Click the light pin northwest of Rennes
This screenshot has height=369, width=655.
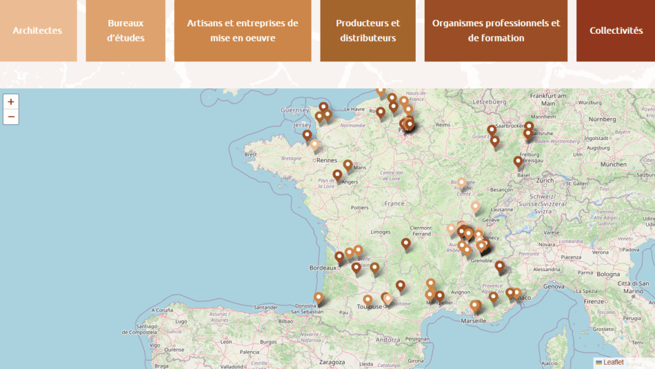point(315,145)
